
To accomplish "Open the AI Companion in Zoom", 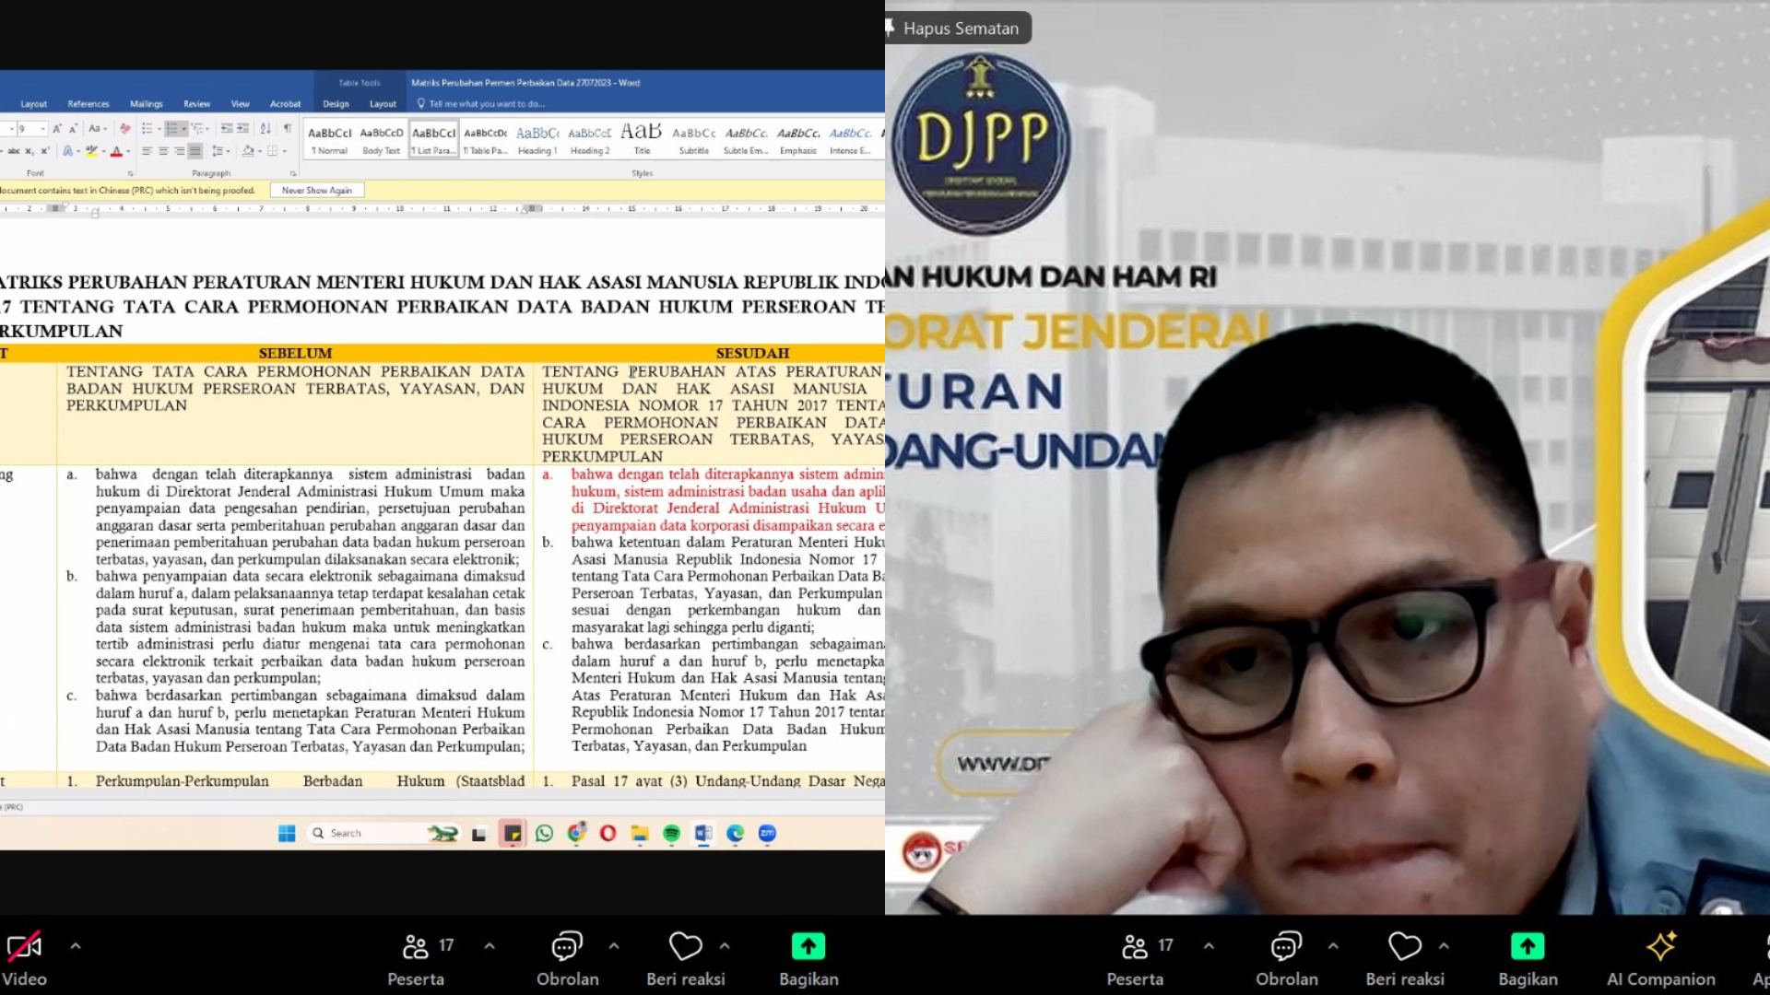I will click(x=1661, y=958).
